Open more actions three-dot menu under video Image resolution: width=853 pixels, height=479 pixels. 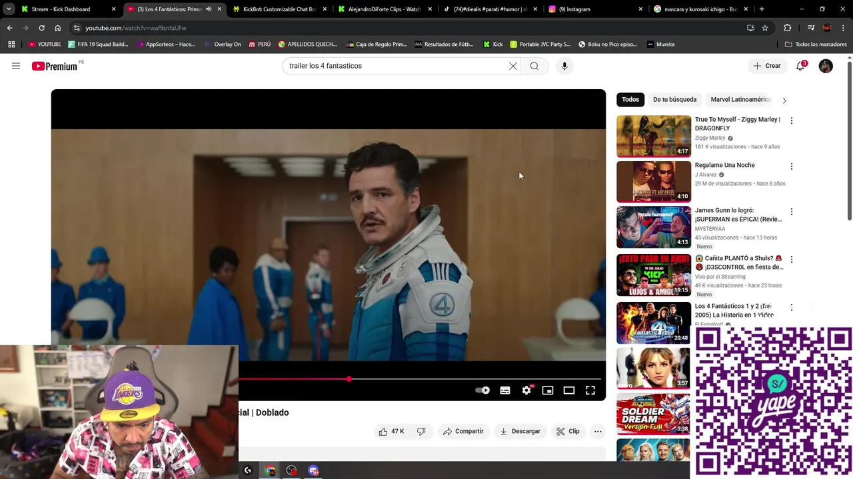click(x=598, y=431)
